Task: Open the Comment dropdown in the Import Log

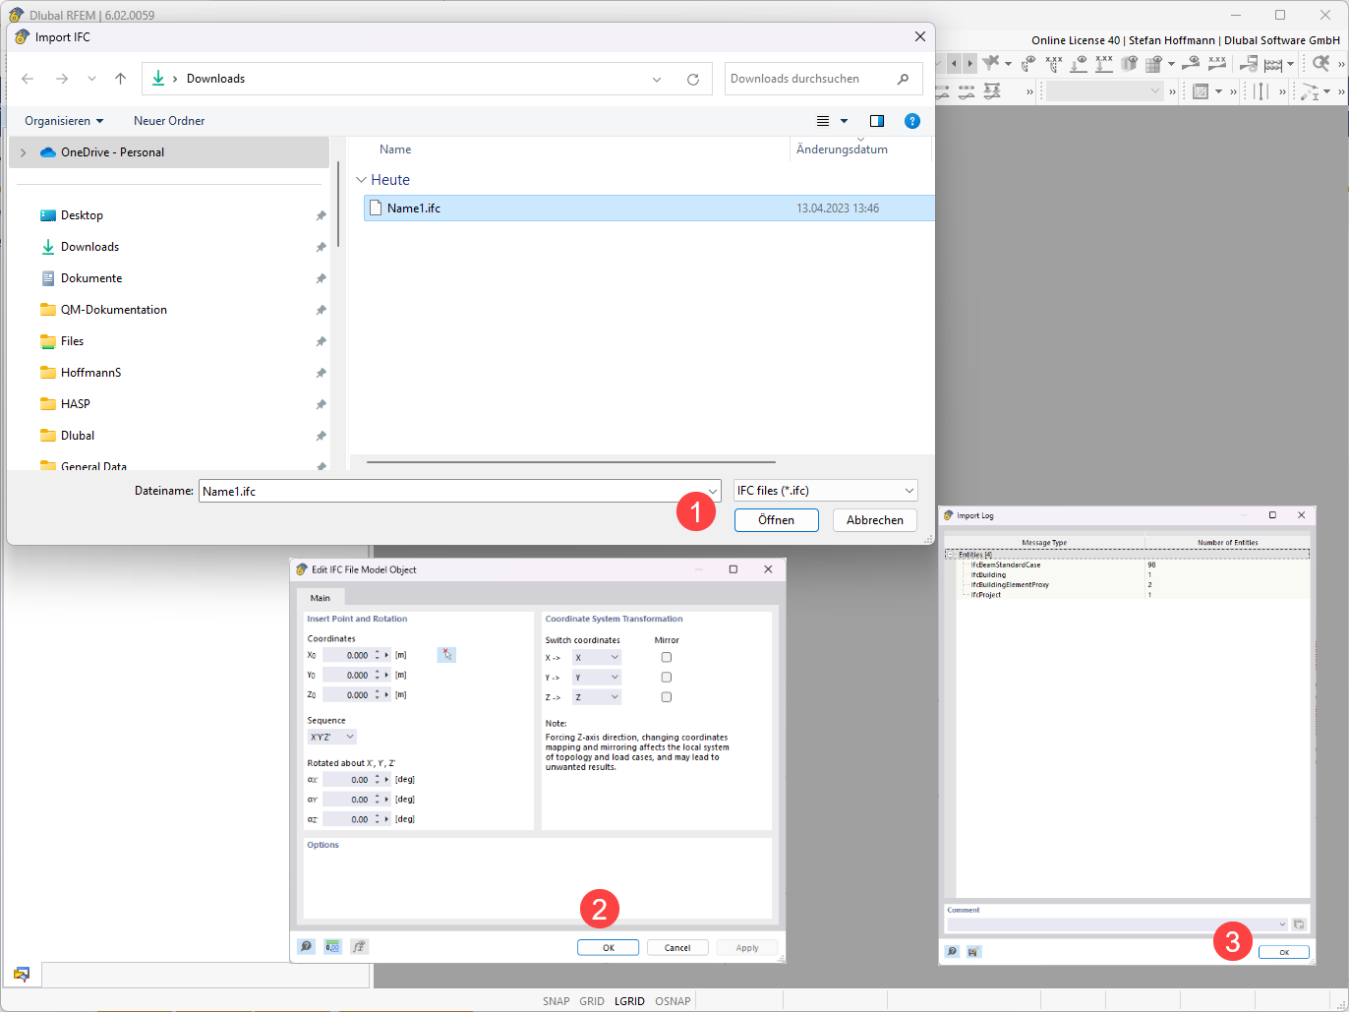Action: coord(1282,924)
